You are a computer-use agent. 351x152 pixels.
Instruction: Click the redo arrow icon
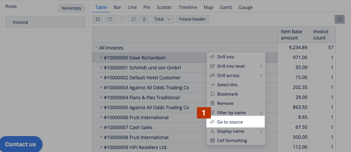coord(121,19)
